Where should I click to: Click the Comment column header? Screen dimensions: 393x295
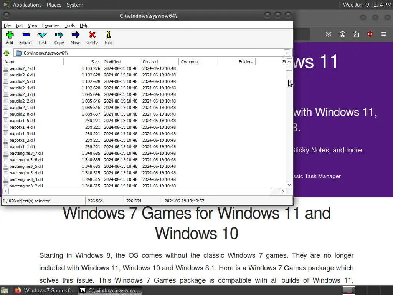coord(198,62)
